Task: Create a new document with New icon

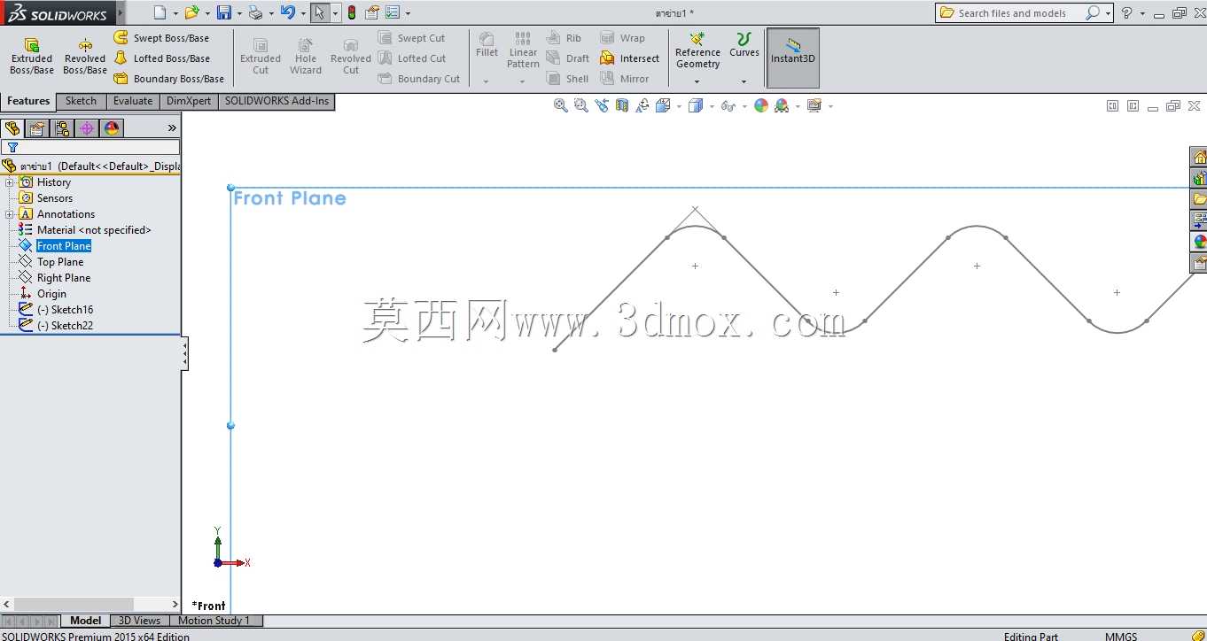Action: pyautogui.click(x=160, y=12)
